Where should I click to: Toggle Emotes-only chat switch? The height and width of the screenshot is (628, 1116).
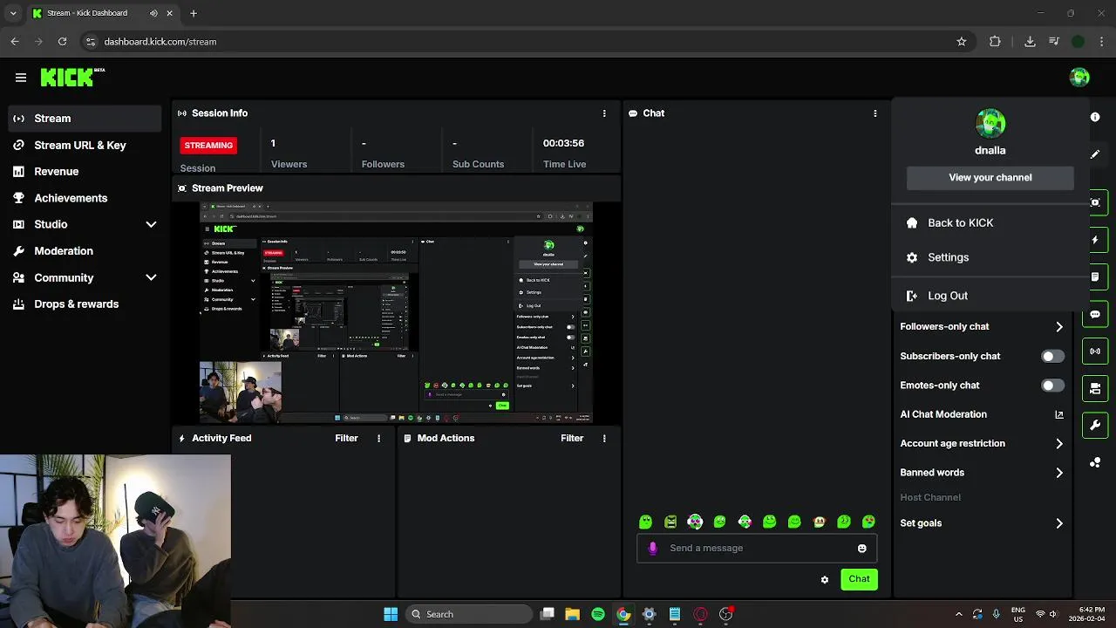coord(1053,386)
